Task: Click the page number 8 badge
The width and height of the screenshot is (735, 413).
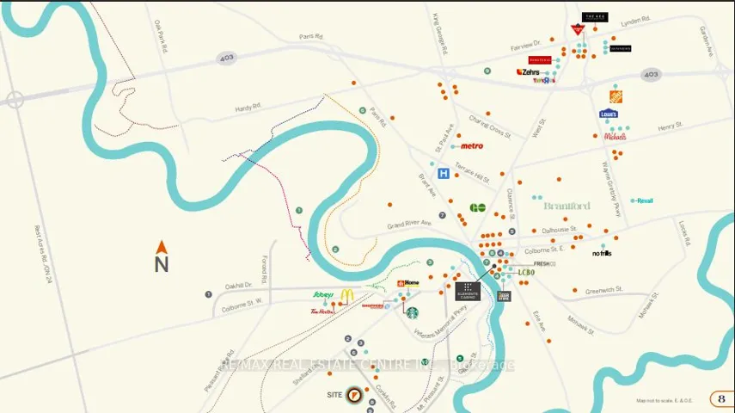Action: click(722, 399)
